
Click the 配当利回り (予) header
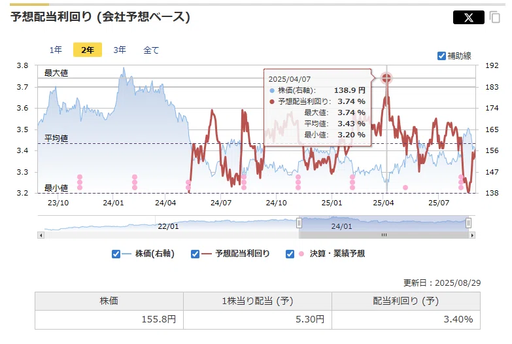click(x=406, y=301)
